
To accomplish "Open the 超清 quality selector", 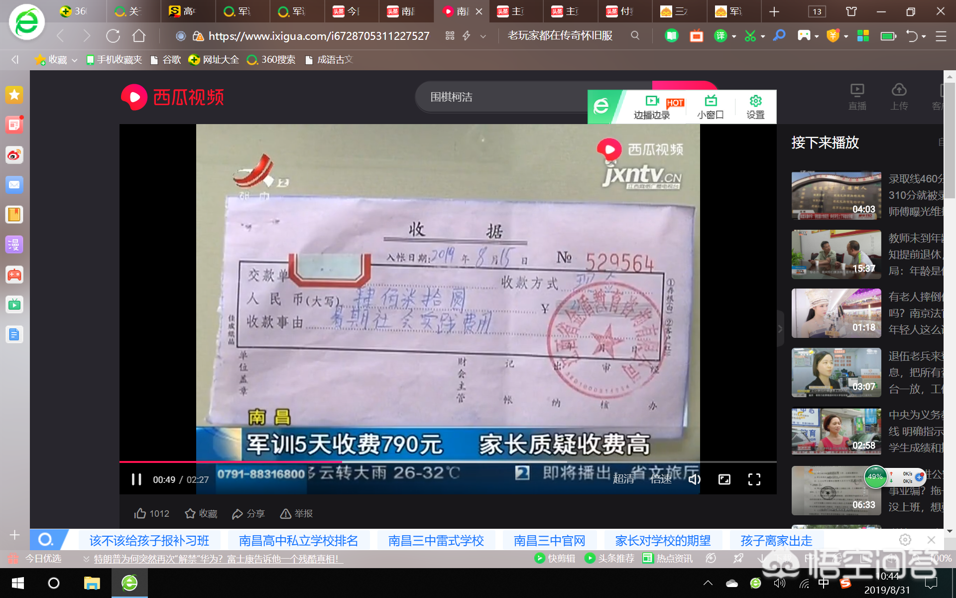I will [x=623, y=479].
